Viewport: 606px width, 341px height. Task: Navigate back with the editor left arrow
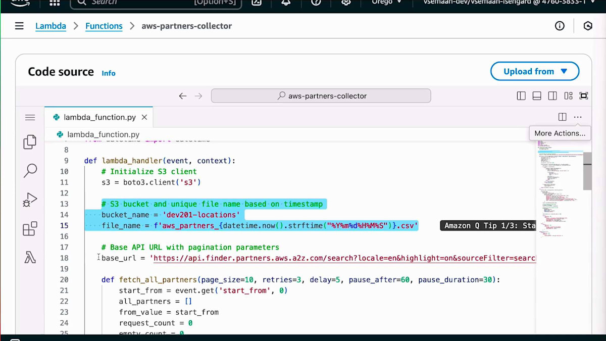(x=183, y=96)
